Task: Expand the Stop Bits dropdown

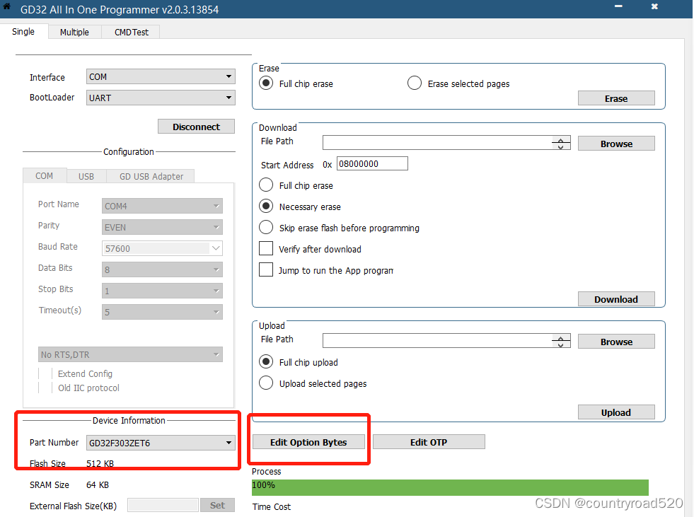Action: 162,291
